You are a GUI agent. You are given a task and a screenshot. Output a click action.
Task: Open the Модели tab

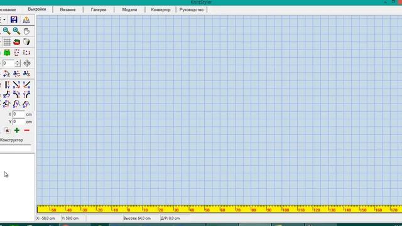click(x=129, y=10)
